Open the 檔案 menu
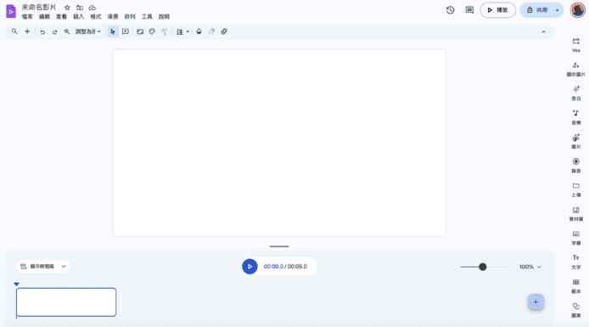589x327 pixels. click(x=27, y=16)
